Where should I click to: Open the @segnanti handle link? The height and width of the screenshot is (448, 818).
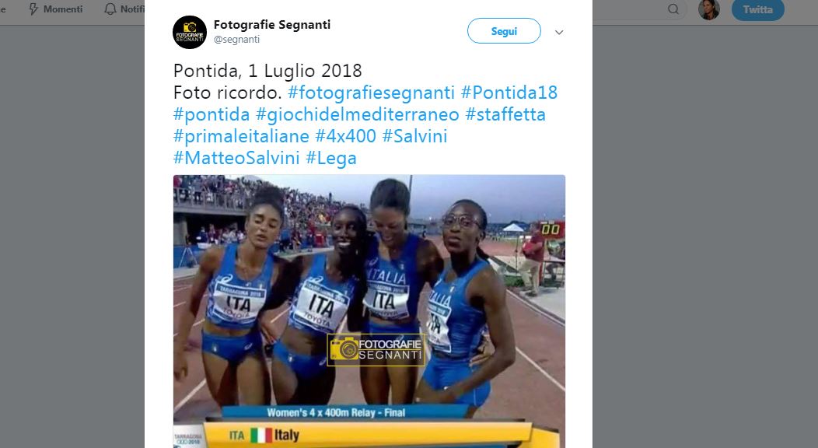pos(236,40)
